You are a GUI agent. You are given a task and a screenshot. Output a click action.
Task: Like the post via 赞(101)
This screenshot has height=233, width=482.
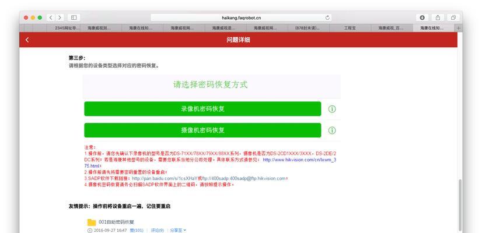click(x=137, y=230)
